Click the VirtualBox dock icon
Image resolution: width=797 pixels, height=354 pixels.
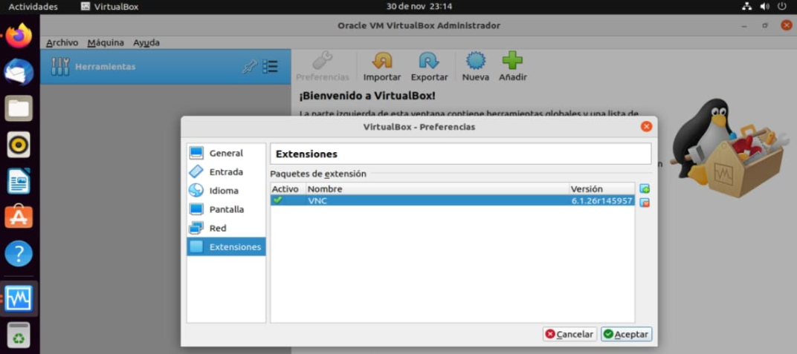(19, 299)
